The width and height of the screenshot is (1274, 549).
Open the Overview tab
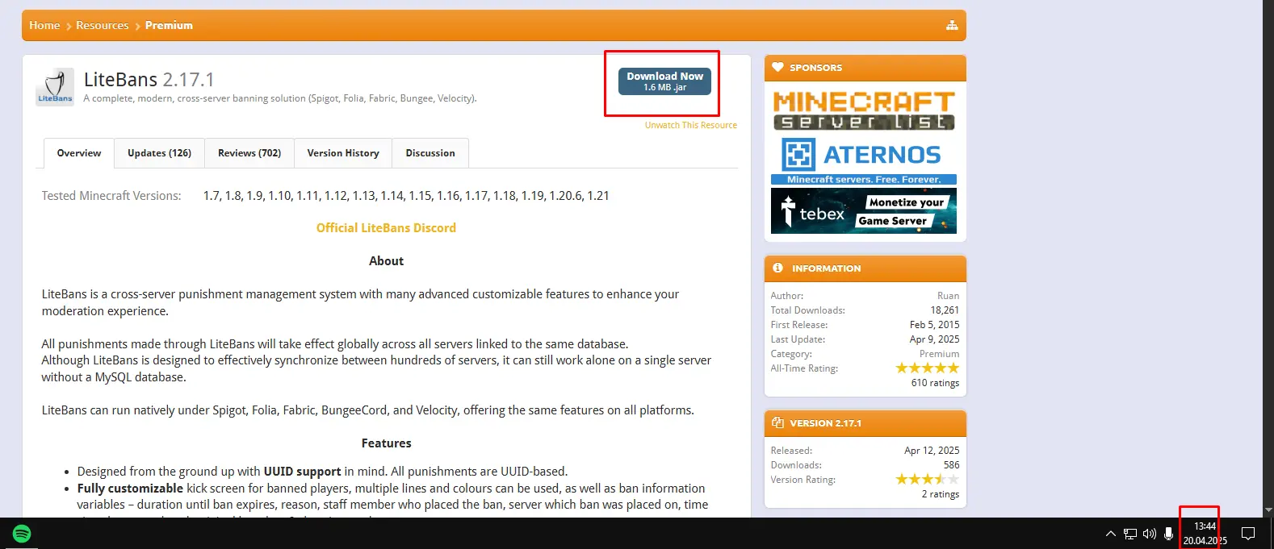pos(79,153)
